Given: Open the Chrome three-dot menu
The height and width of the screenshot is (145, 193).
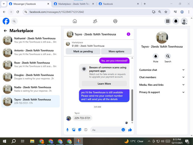Looking at the screenshot, I should click(x=189, y=12).
